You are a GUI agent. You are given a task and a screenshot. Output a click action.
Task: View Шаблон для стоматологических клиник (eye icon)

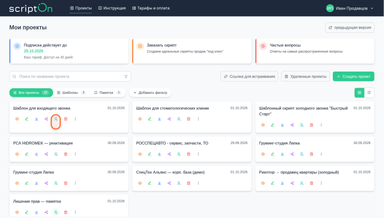click(x=140, y=119)
